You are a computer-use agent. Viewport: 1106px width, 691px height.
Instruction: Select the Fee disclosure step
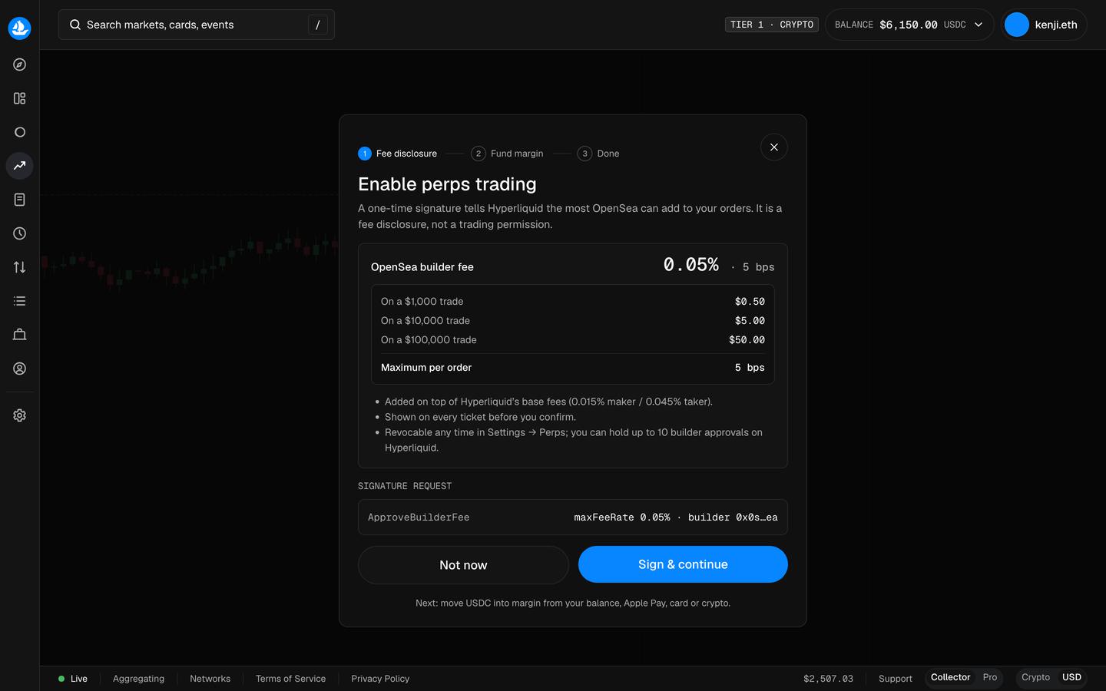click(x=398, y=154)
